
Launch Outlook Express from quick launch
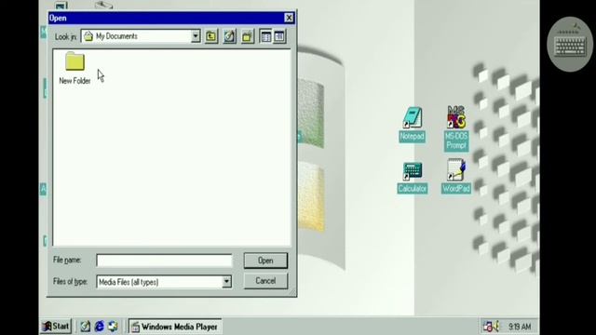click(113, 327)
